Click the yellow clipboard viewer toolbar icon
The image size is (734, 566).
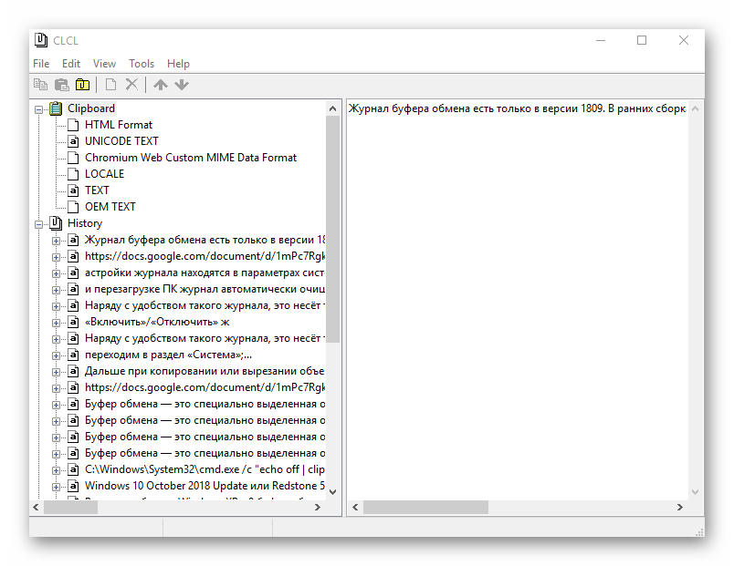[82, 85]
